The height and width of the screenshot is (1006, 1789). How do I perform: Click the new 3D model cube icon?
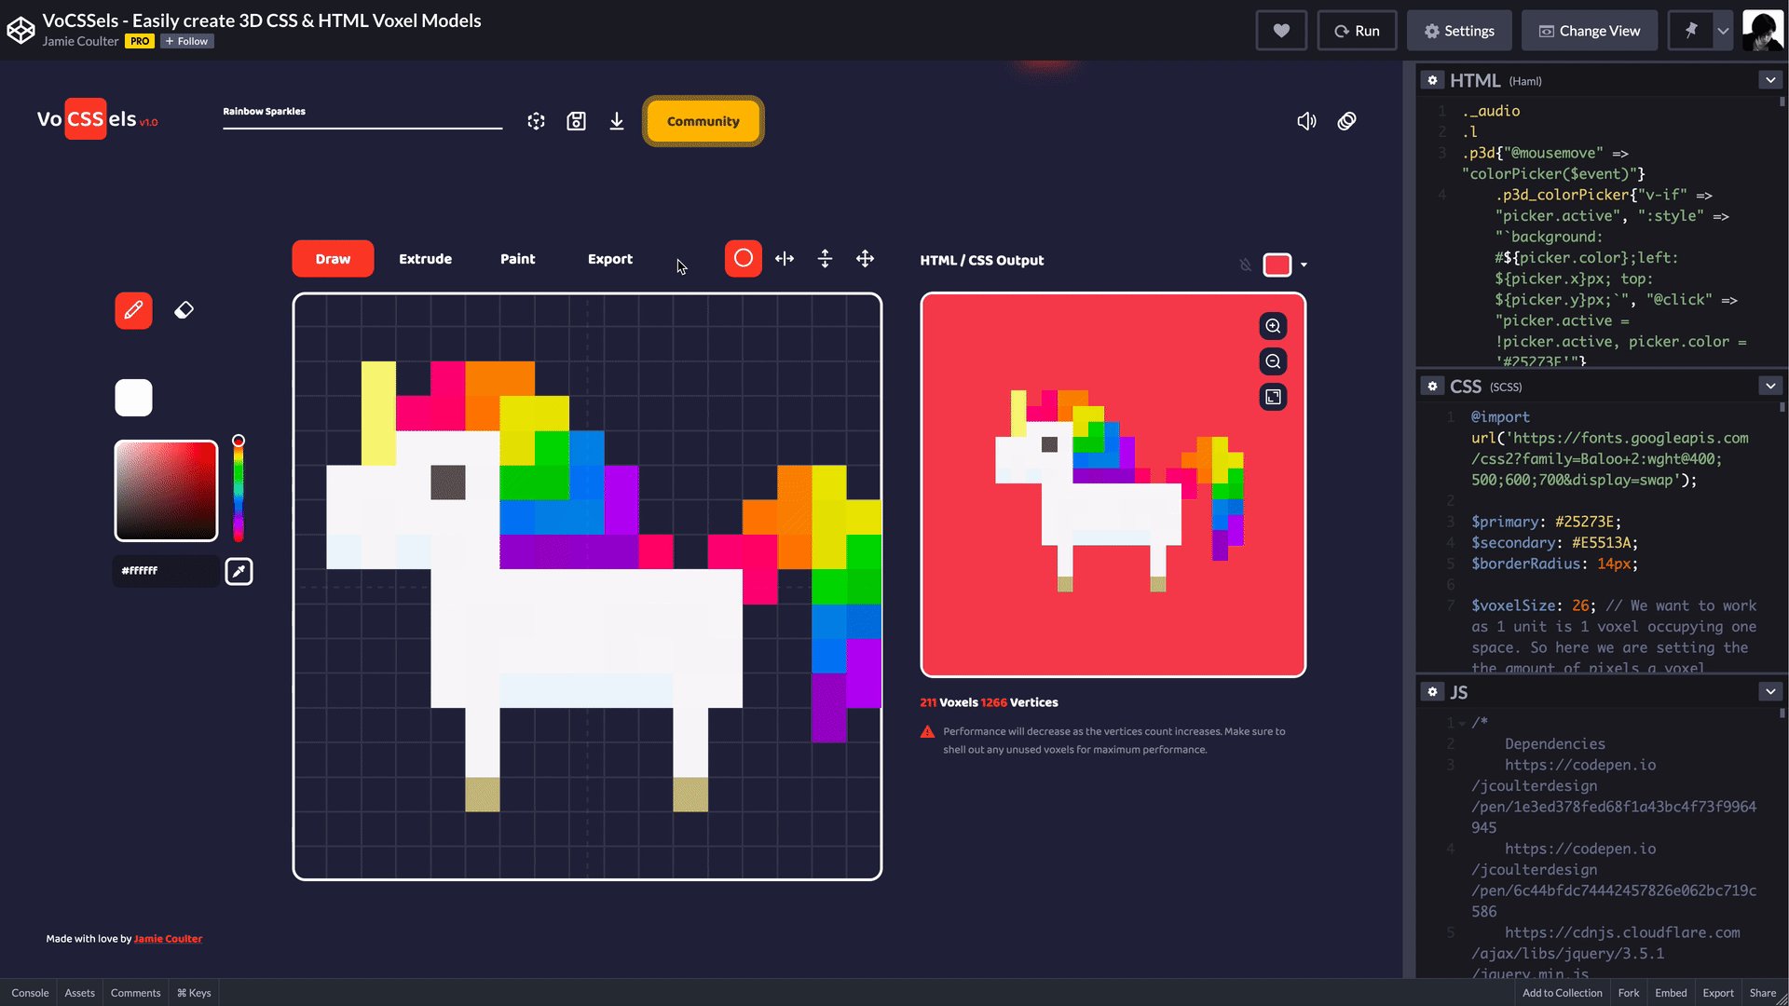click(536, 121)
